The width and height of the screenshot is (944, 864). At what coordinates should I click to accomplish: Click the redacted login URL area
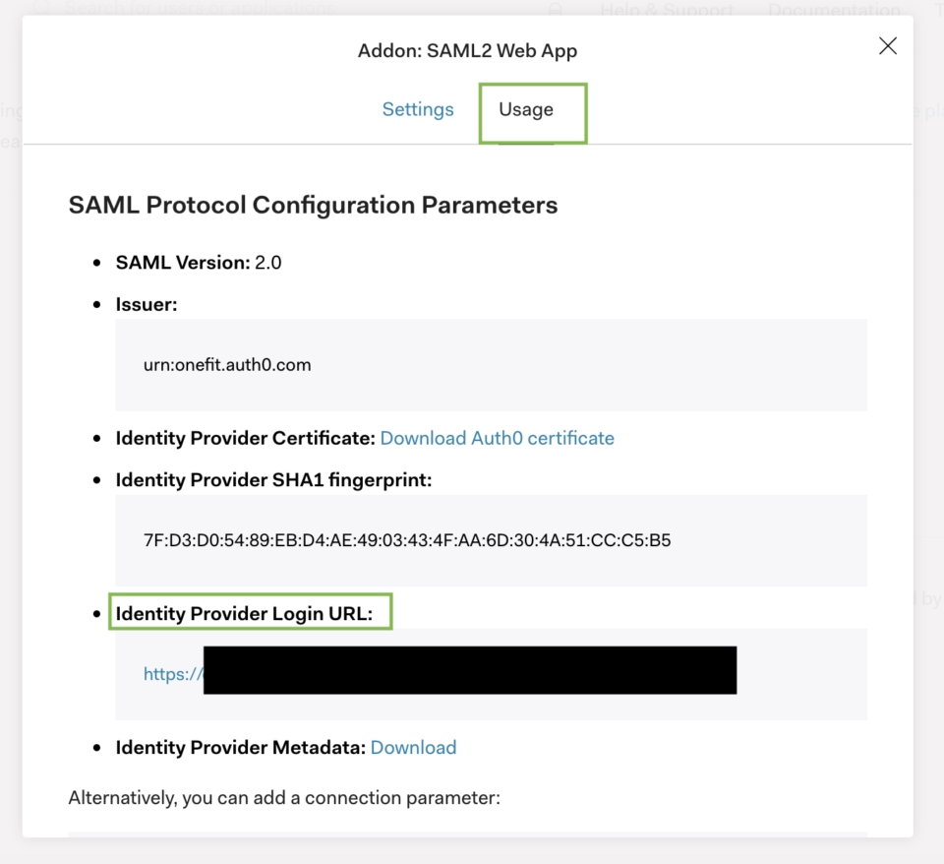click(x=469, y=670)
